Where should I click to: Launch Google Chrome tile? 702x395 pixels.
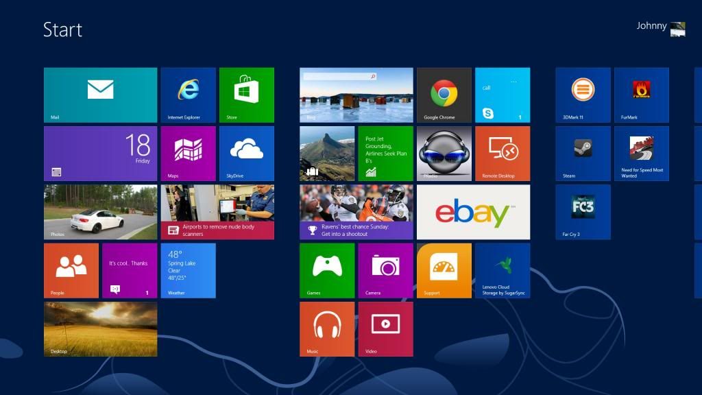[x=444, y=95]
